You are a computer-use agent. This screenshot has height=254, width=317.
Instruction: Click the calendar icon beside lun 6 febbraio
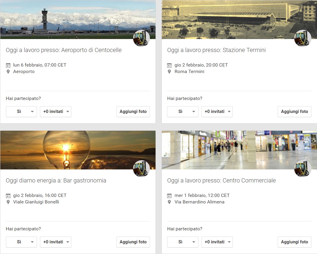[x=8, y=65]
